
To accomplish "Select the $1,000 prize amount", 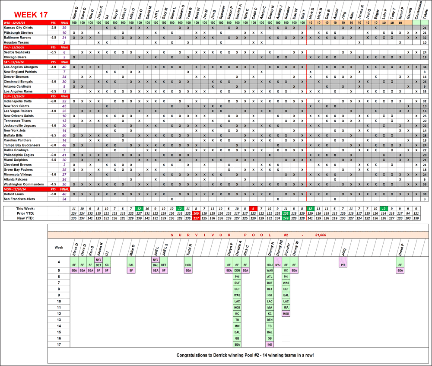I will (321, 235).
